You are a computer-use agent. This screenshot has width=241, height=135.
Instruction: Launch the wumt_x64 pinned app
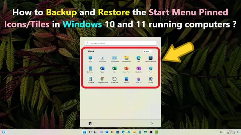pyautogui.click(x=114, y=80)
